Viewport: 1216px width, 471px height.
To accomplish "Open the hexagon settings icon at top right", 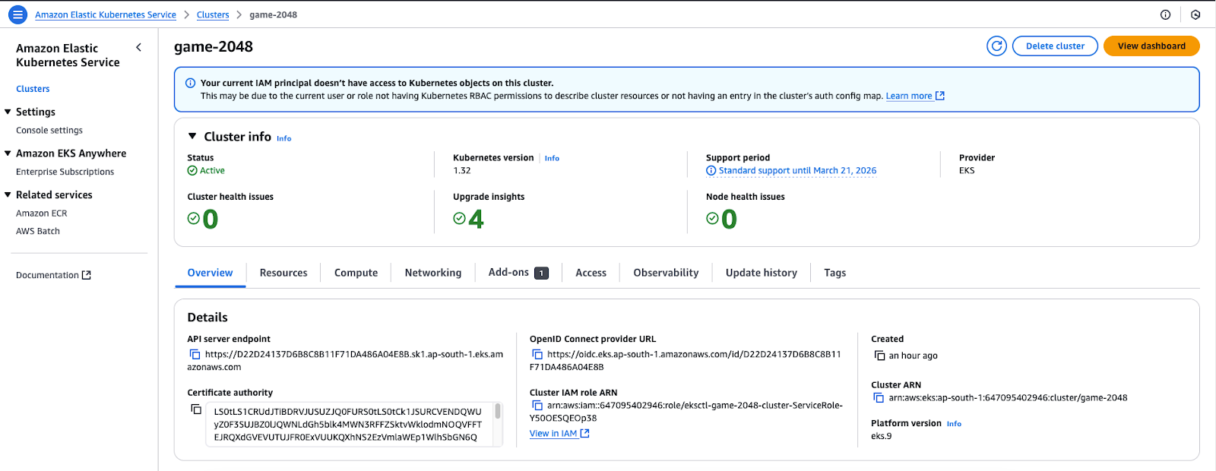I will (1195, 14).
